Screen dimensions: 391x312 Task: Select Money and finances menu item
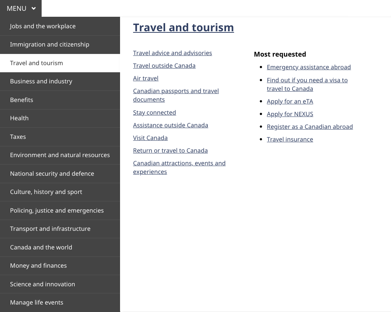point(60,266)
